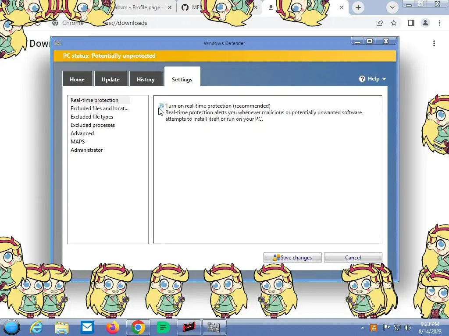Open the Help question mark icon
The width and height of the screenshot is (449, 336).
pyautogui.click(x=362, y=79)
